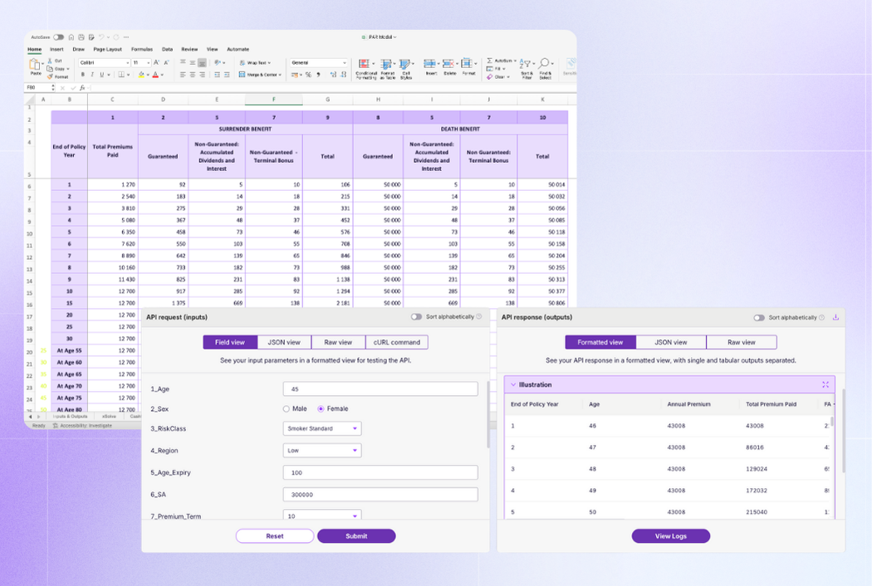Click the 6_SA input field
This screenshot has width=872, height=586.
380,494
